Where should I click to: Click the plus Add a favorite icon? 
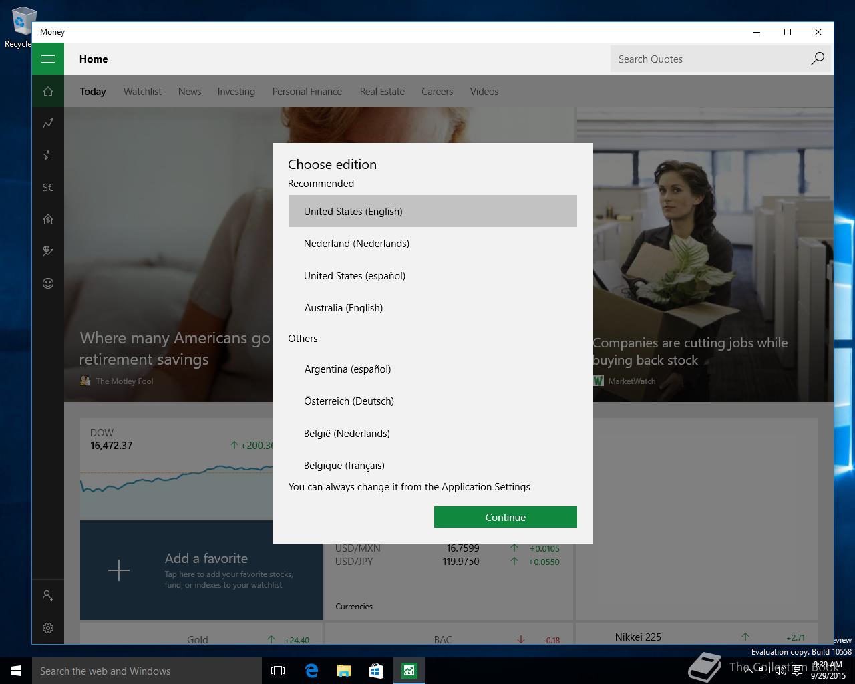(x=119, y=570)
